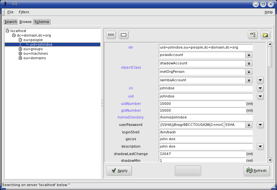Open the File menu

pos(10,12)
